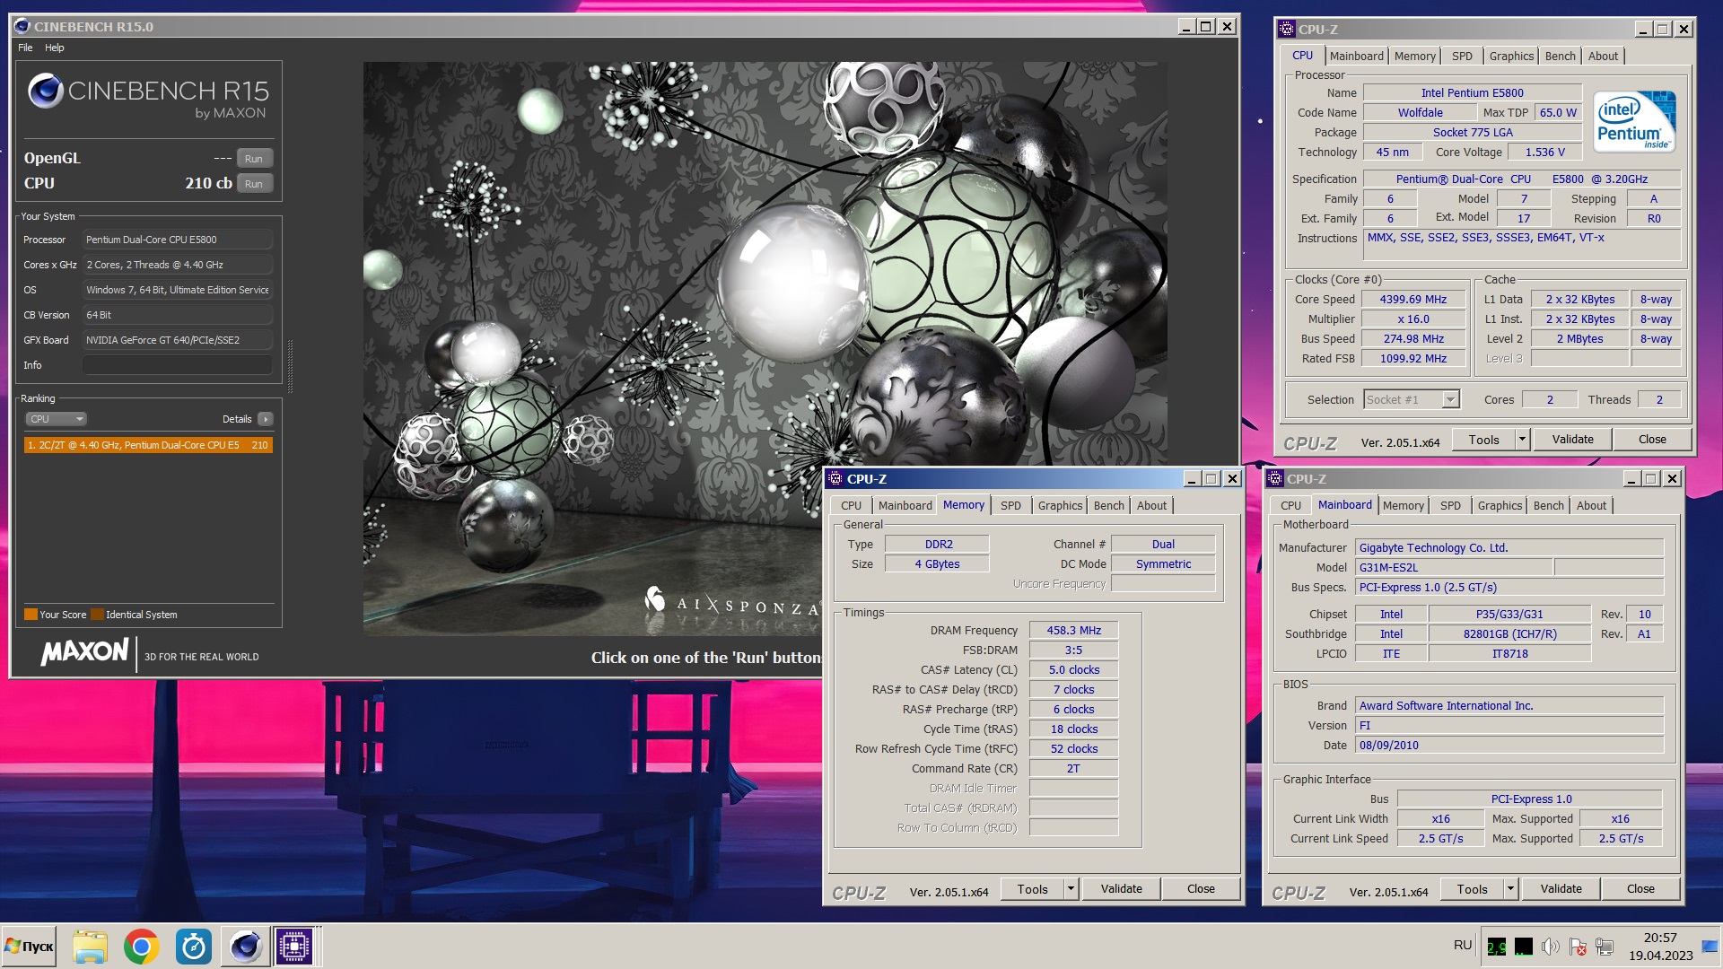Click the Bus Speed value 274.98 MHz
The height and width of the screenshot is (969, 1723).
(1413, 339)
